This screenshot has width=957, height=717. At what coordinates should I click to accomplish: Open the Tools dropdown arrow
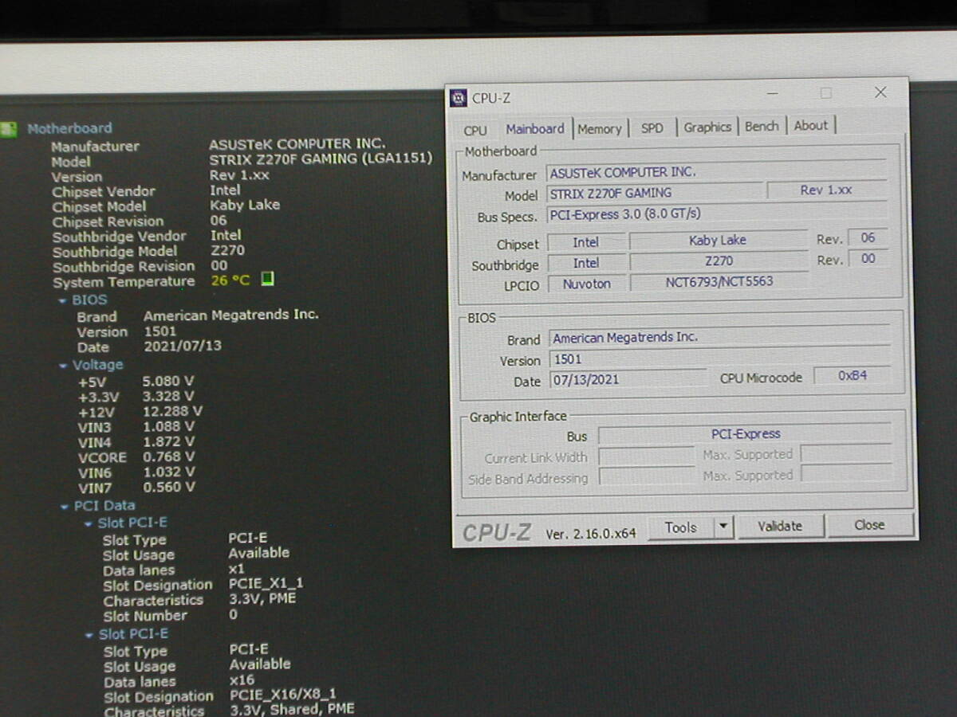click(723, 527)
